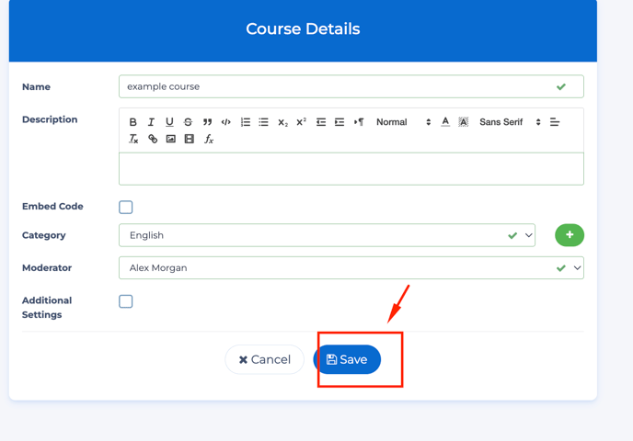Insert a blockquote using quote icon

coord(207,122)
